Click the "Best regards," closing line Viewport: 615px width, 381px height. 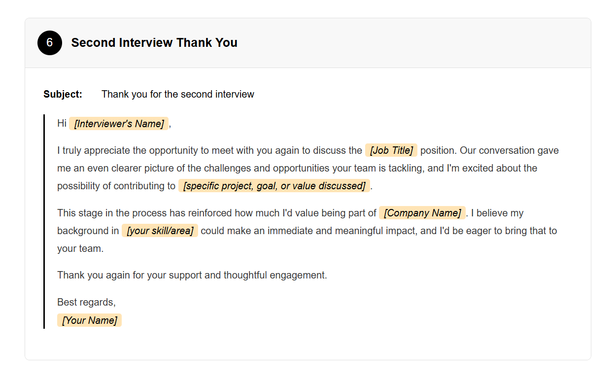[x=86, y=302]
